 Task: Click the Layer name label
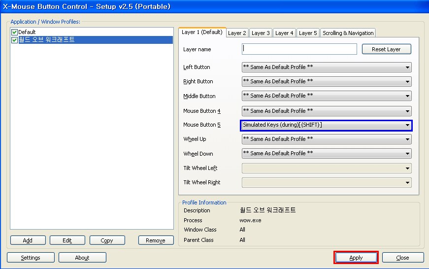[197, 50]
